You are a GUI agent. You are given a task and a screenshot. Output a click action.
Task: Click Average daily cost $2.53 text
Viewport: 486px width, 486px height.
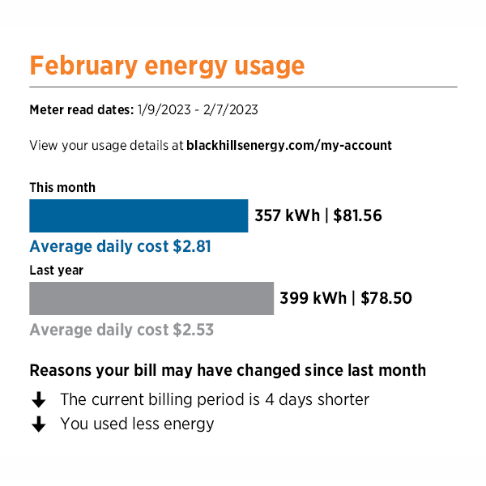[x=122, y=330]
